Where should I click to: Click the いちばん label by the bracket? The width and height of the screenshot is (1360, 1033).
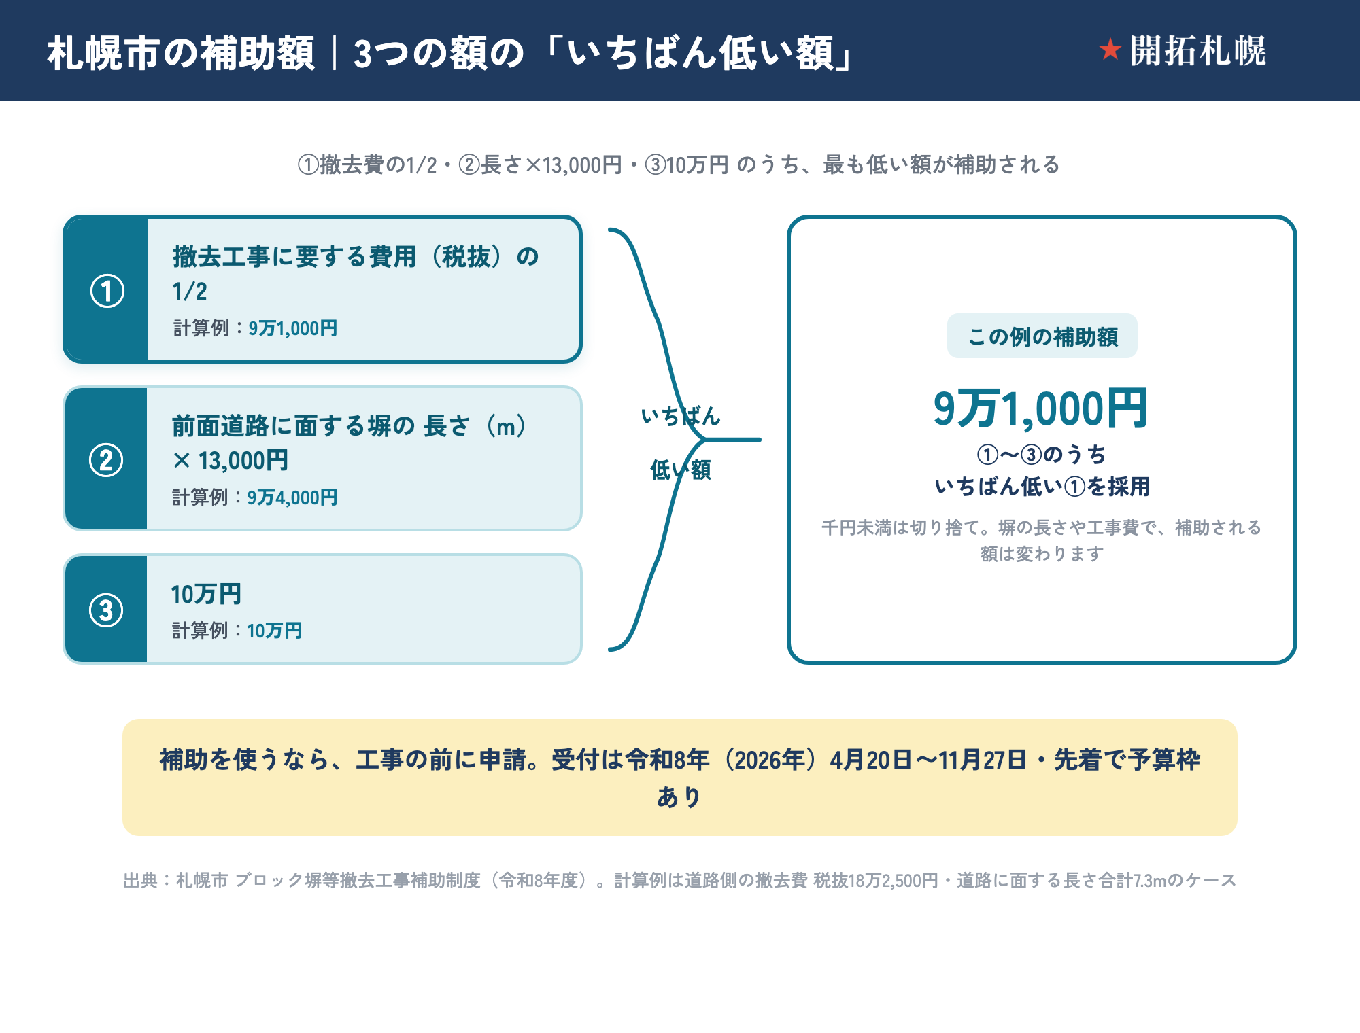pos(681,415)
